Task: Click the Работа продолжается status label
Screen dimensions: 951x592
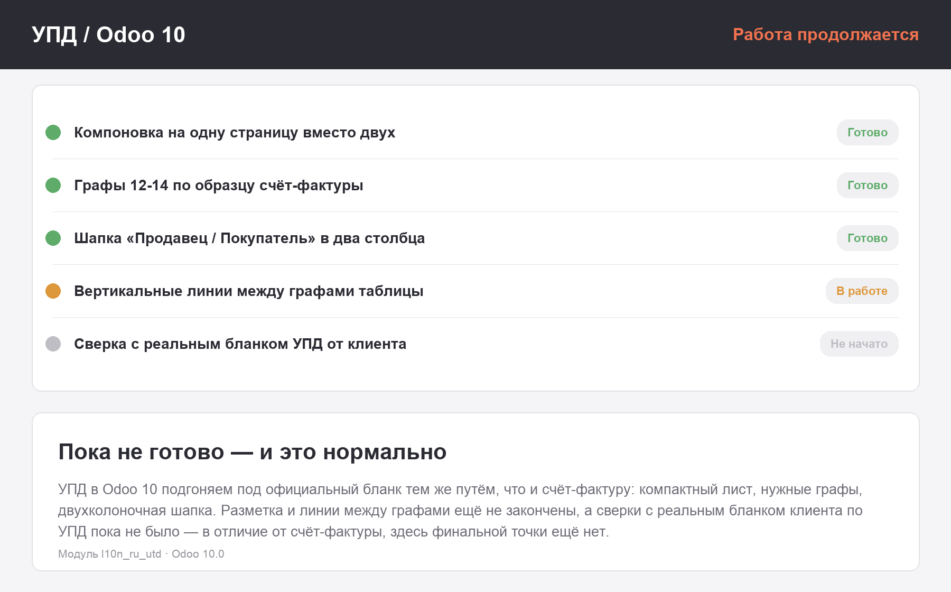Action: coord(826,34)
